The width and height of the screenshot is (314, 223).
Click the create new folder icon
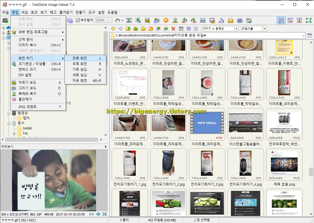tap(151, 29)
